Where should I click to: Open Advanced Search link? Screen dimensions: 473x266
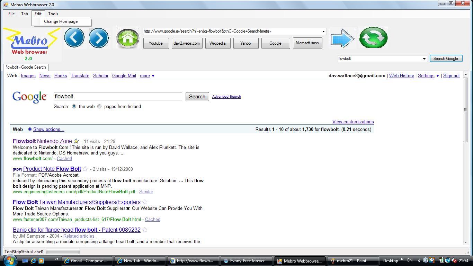[x=226, y=97]
